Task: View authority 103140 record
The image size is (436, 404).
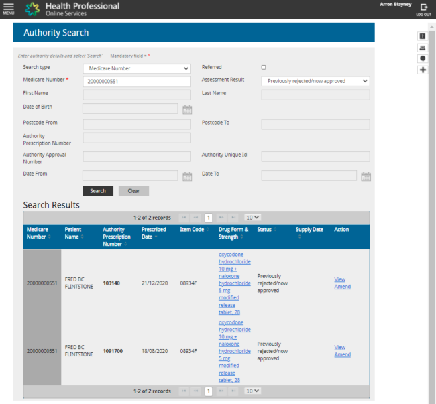Action: click(x=339, y=279)
